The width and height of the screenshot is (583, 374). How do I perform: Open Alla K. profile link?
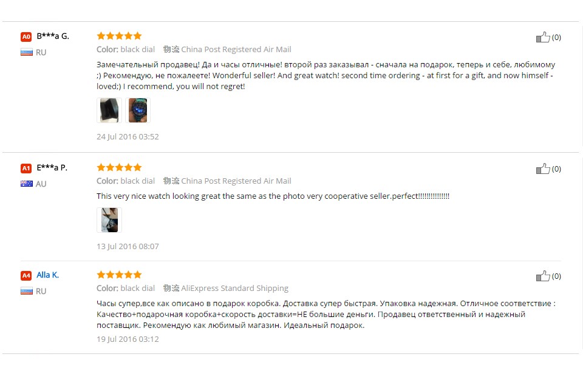click(47, 275)
